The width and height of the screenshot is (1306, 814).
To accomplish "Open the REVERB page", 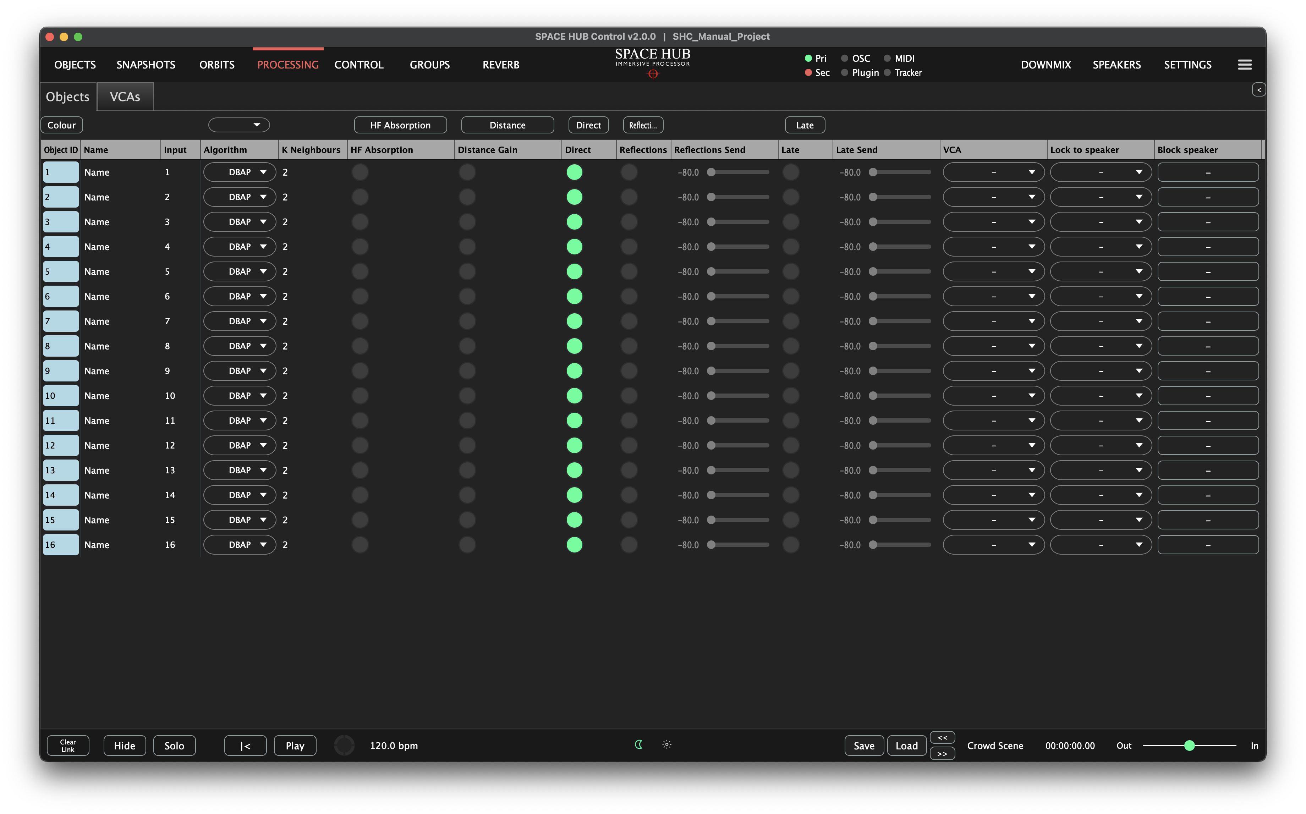I will [x=501, y=65].
